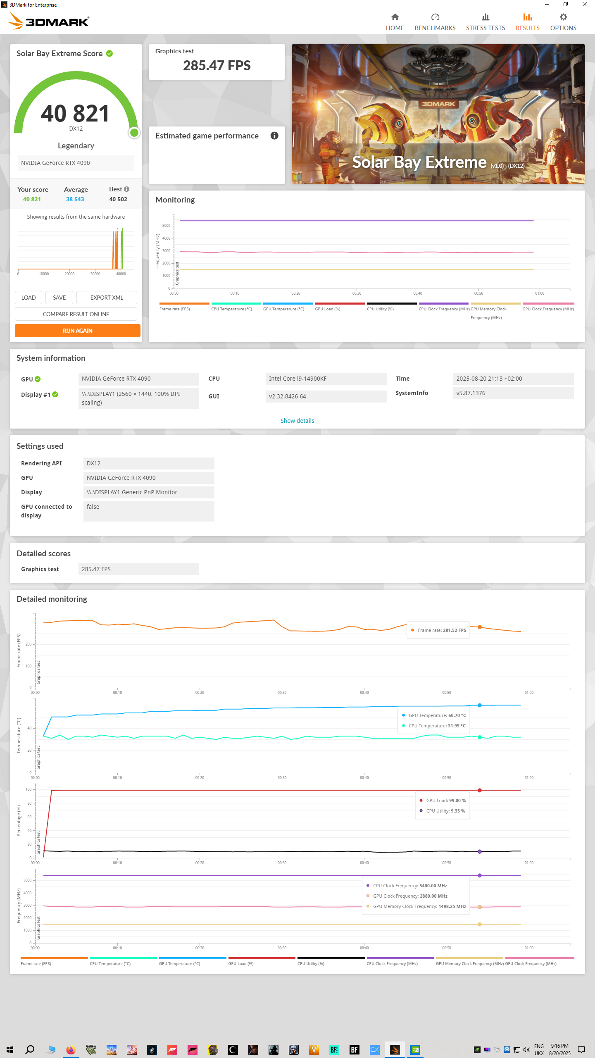Toggle Frame rate (FPS) series in Monitoring legend

[184, 307]
